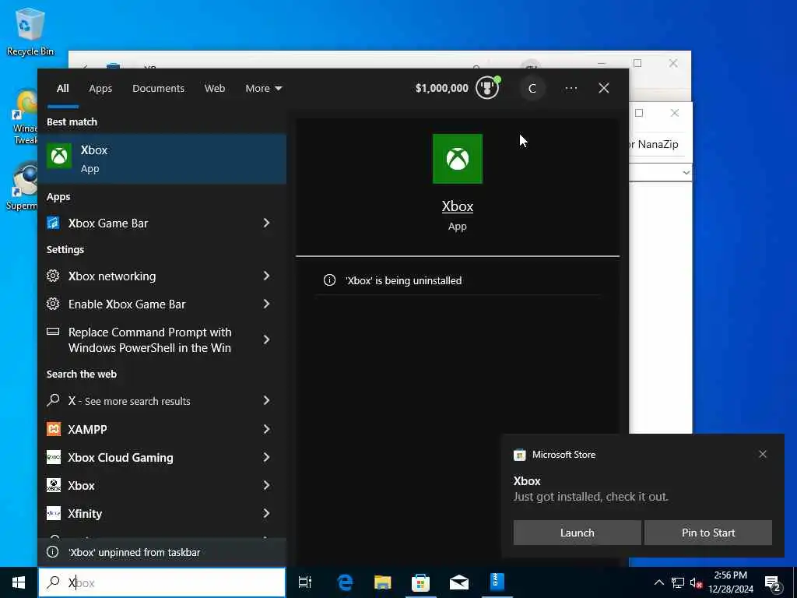This screenshot has width=797, height=598.
Task: Open dropdown in NanaZip window behind
Action: (686, 173)
